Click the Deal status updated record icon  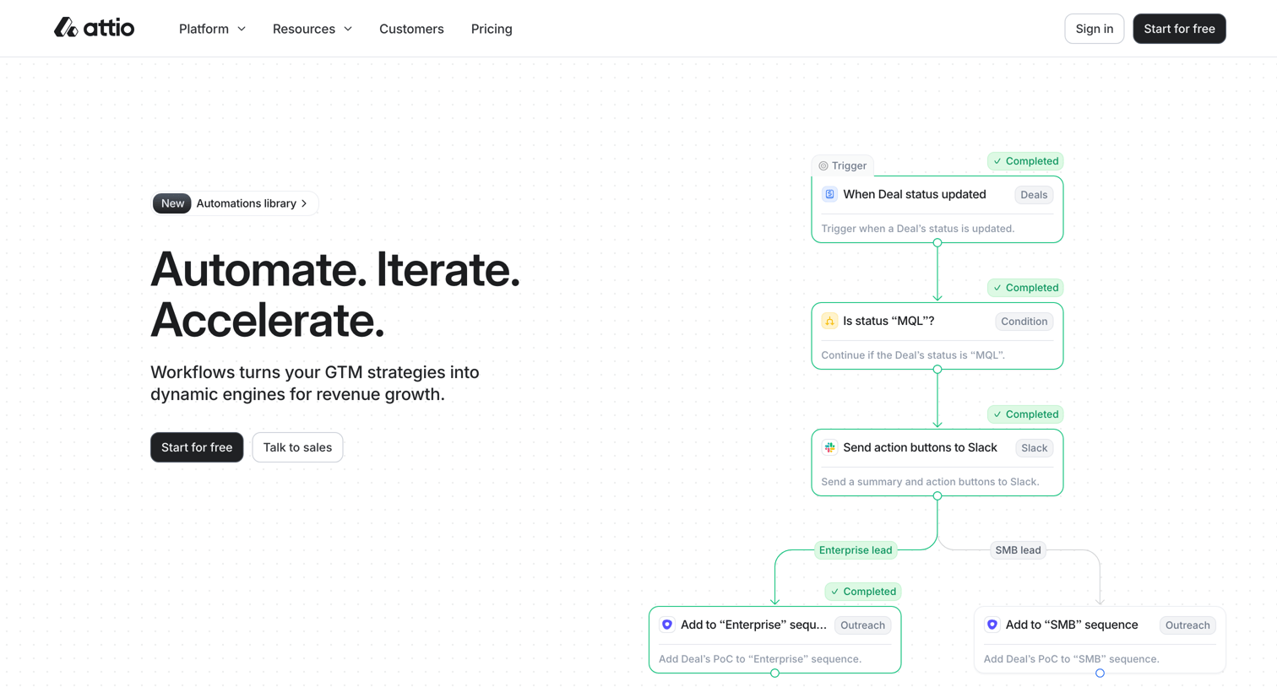(829, 194)
